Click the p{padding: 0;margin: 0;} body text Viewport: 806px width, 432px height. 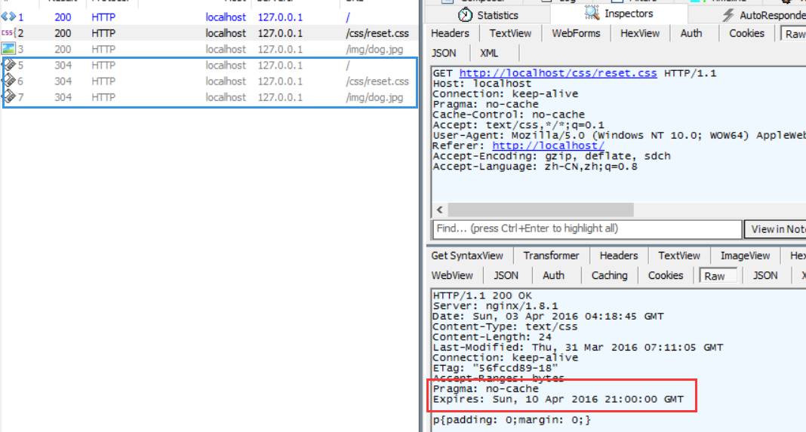(x=512, y=420)
